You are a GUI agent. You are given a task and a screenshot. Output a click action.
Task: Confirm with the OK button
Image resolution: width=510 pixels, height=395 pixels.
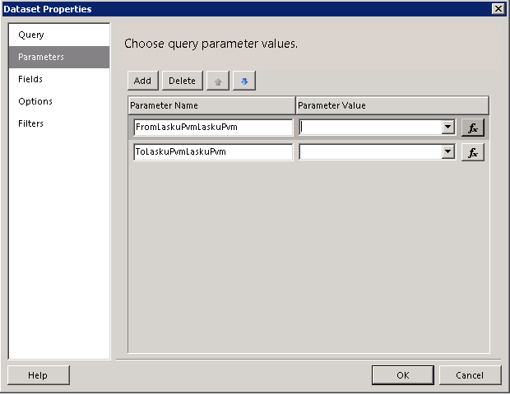click(402, 375)
